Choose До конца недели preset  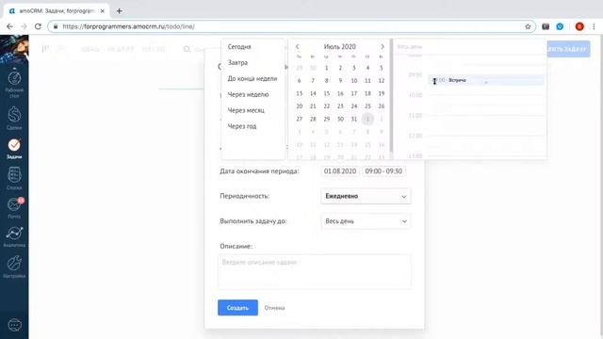[x=253, y=78]
